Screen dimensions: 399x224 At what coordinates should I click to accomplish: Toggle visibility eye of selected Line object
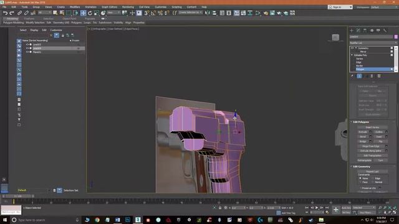[27, 49]
